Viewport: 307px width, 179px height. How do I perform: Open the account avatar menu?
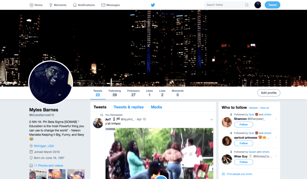pyautogui.click(x=258, y=5)
